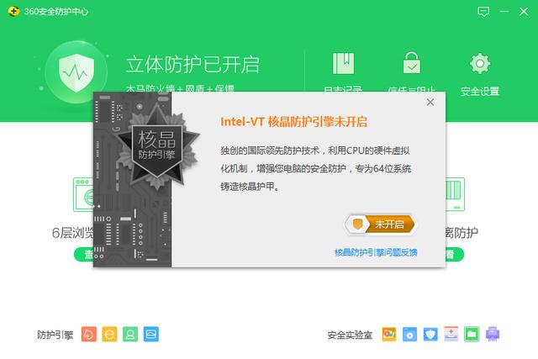
Task: Open the log records (日志记录) book icon
Action: pyautogui.click(x=342, y=64)
